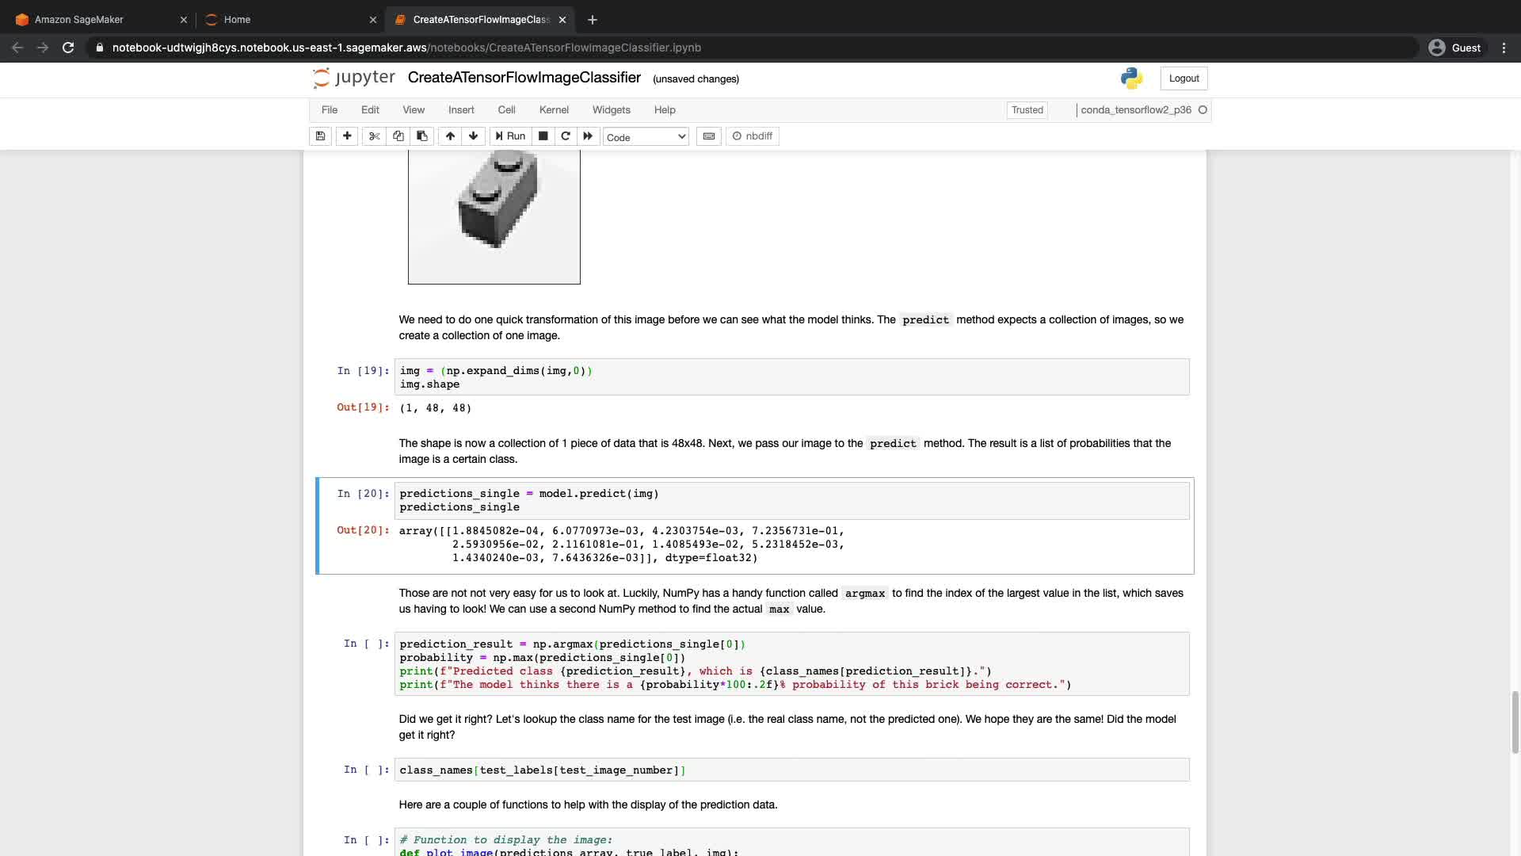The height and width of the screenshot is (856, 1521).
Task: Open the Widgets menu
Action: point(611,110)
